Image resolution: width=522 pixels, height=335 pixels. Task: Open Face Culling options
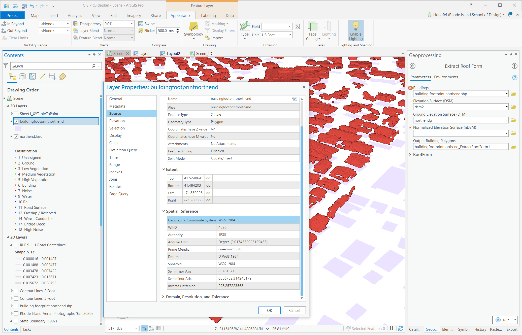click(x=313, y=31)
